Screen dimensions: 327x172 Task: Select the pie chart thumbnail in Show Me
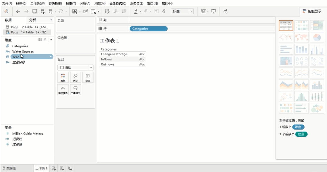[x=317, y=38]
